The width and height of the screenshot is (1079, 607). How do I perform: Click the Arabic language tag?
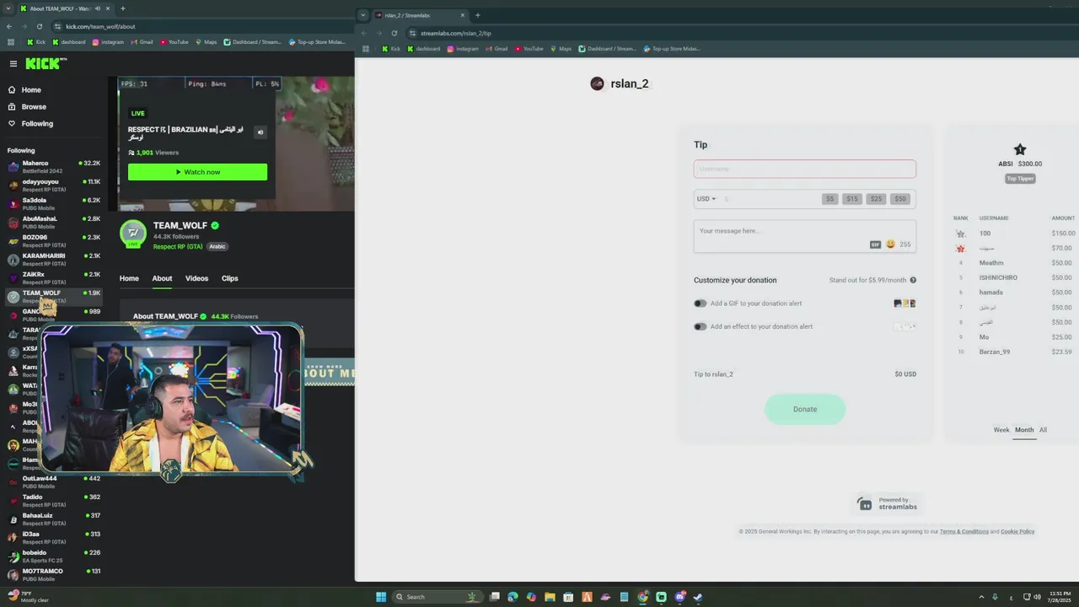click(x=217, y=247)
